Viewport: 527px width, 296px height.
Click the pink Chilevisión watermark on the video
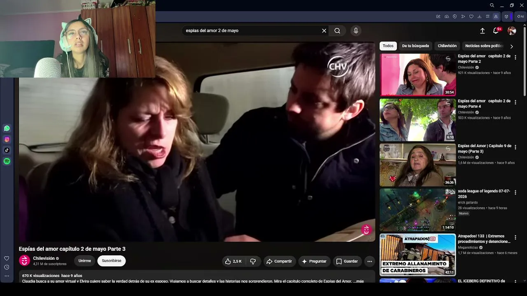tap(366, 230)
